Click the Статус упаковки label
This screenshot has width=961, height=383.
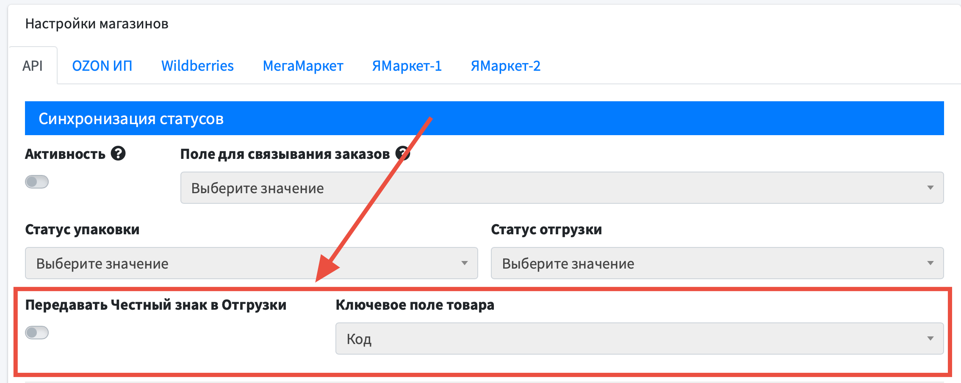[x=82, y=229]
